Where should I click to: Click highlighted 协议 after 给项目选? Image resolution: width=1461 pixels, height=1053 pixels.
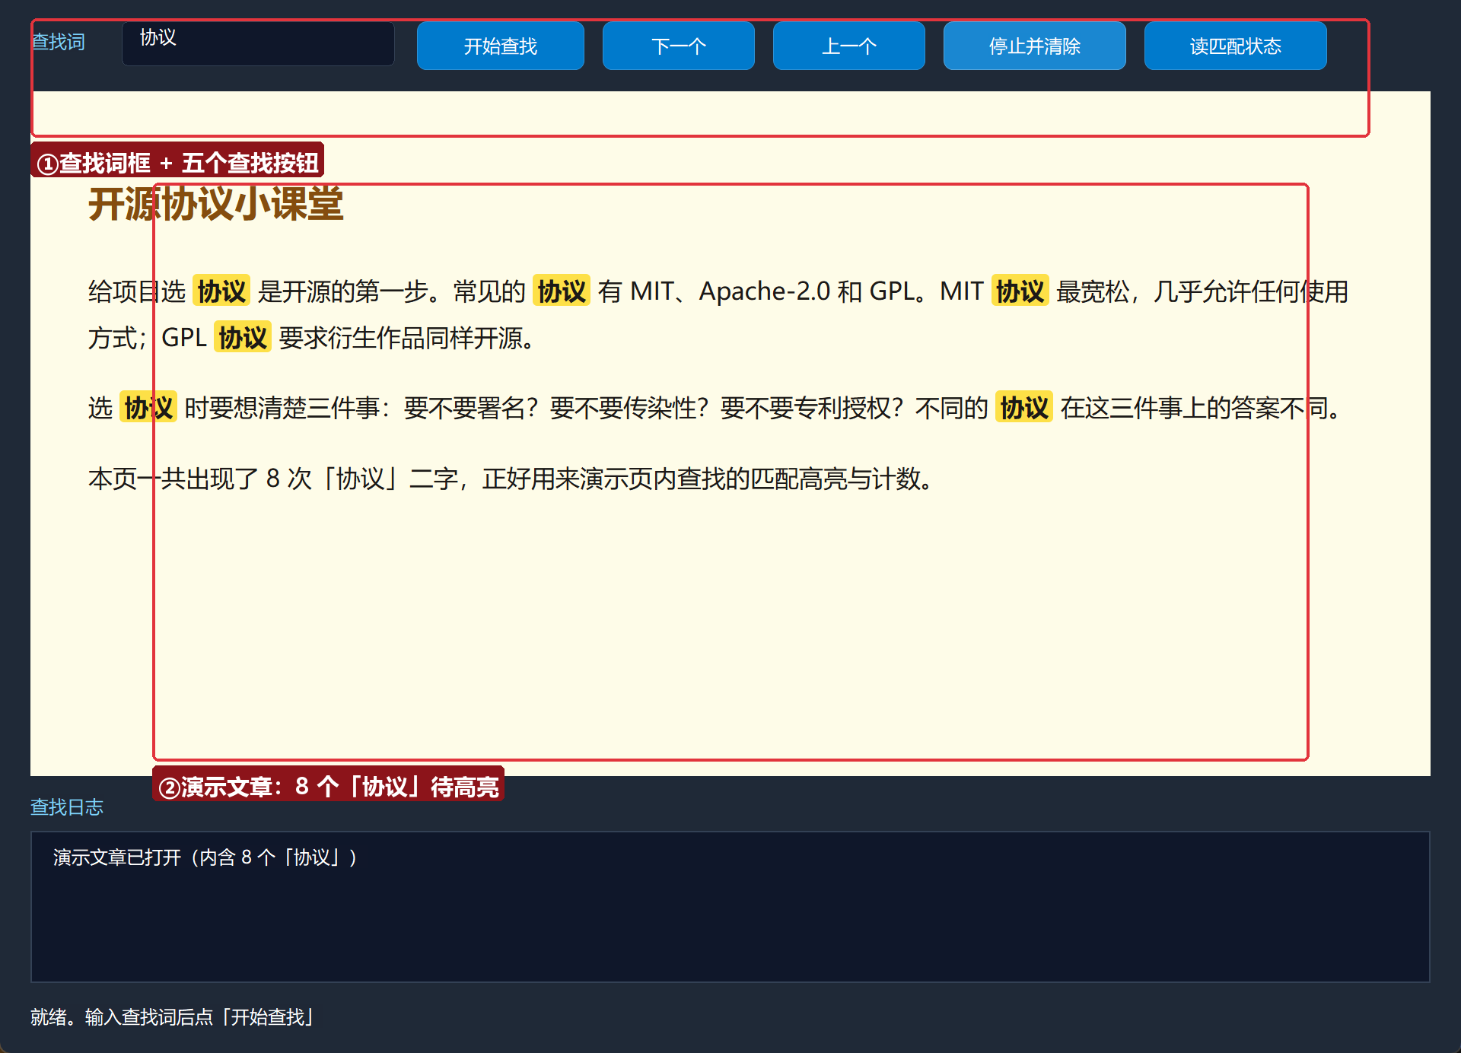click(x=221, y=291)
